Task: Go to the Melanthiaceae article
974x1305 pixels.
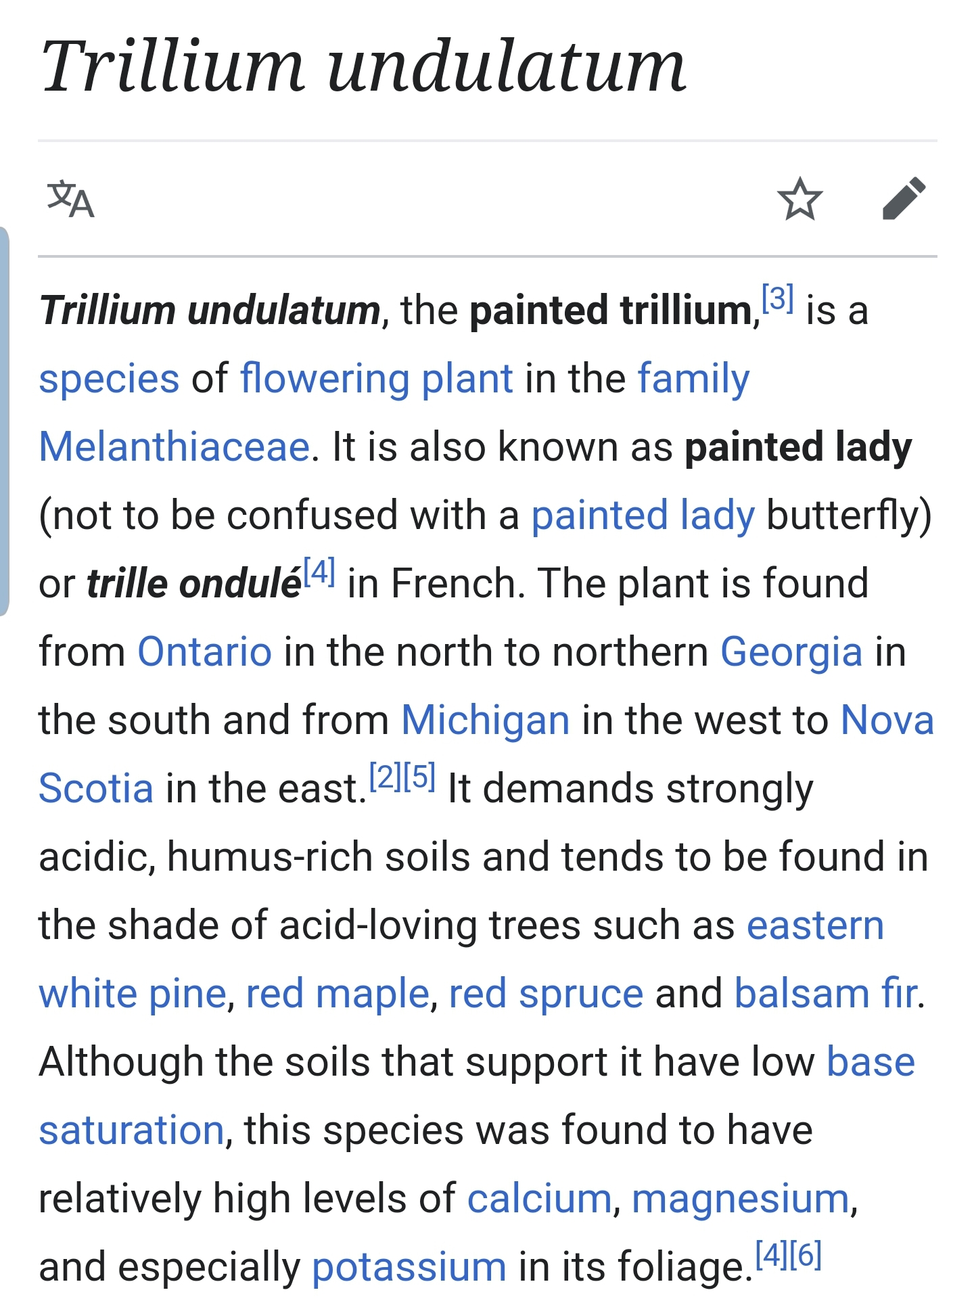Action: 175,447
